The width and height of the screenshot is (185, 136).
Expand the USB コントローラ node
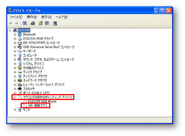pos(15,47)
